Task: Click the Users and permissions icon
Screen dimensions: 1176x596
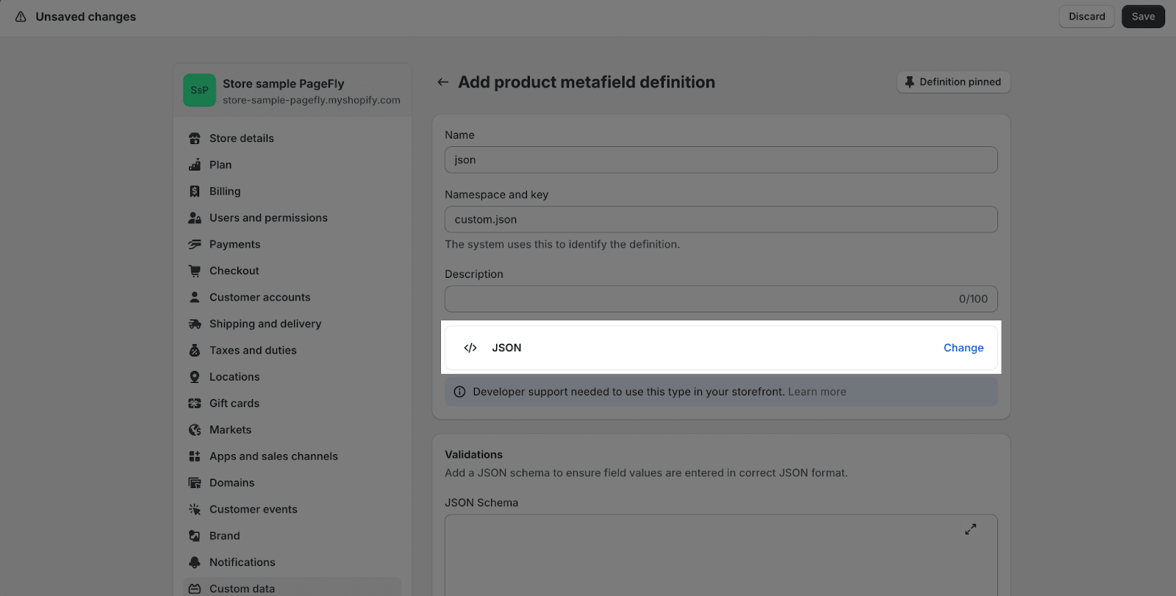Action: (195, 218)
